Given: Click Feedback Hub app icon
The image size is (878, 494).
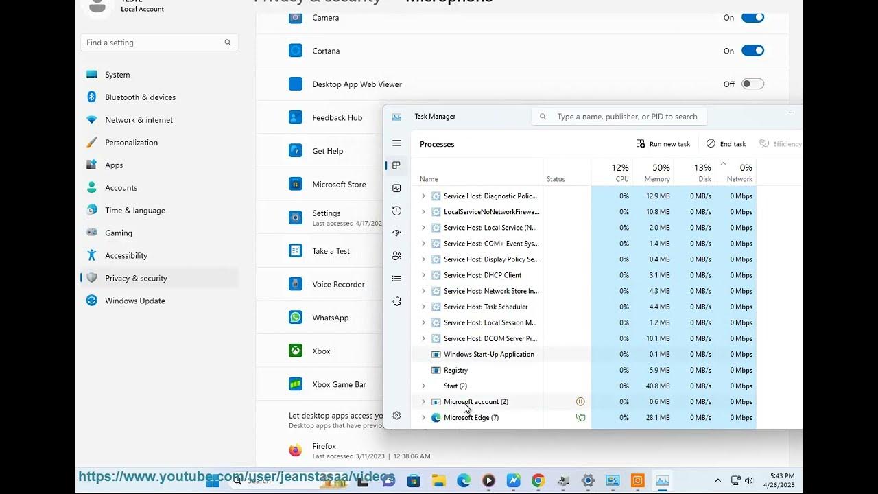Looking at the screenshot, I should coord(296,117).
